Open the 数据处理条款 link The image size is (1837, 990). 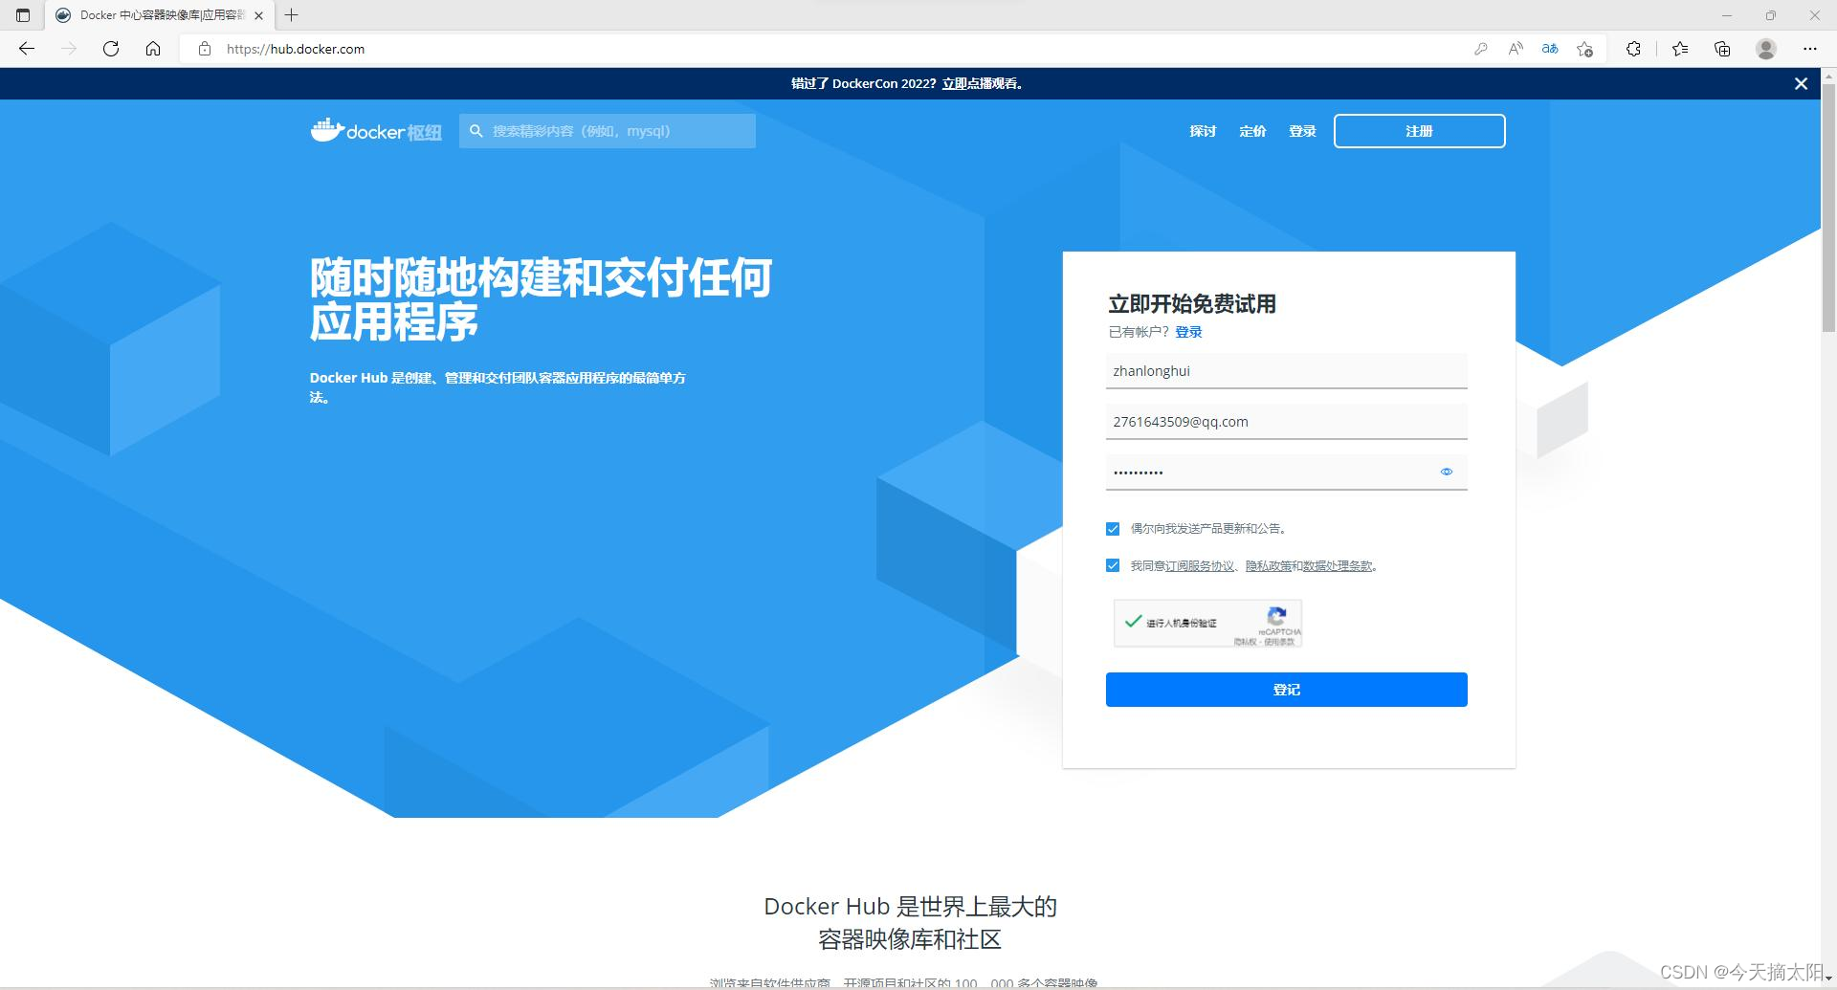click(1338, 566)
